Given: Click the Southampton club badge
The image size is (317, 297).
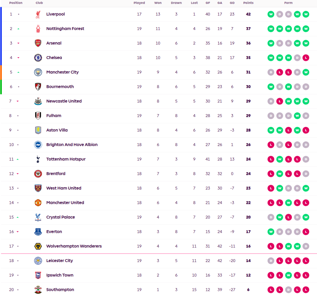Looking at the screenshot, I should (x=38, y=290).
